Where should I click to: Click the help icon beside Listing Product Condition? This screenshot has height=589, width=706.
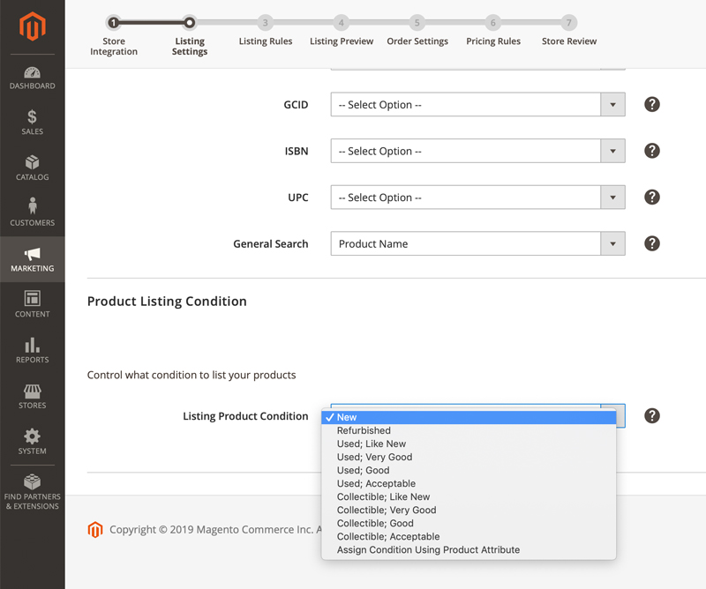(x=651, y=415)
